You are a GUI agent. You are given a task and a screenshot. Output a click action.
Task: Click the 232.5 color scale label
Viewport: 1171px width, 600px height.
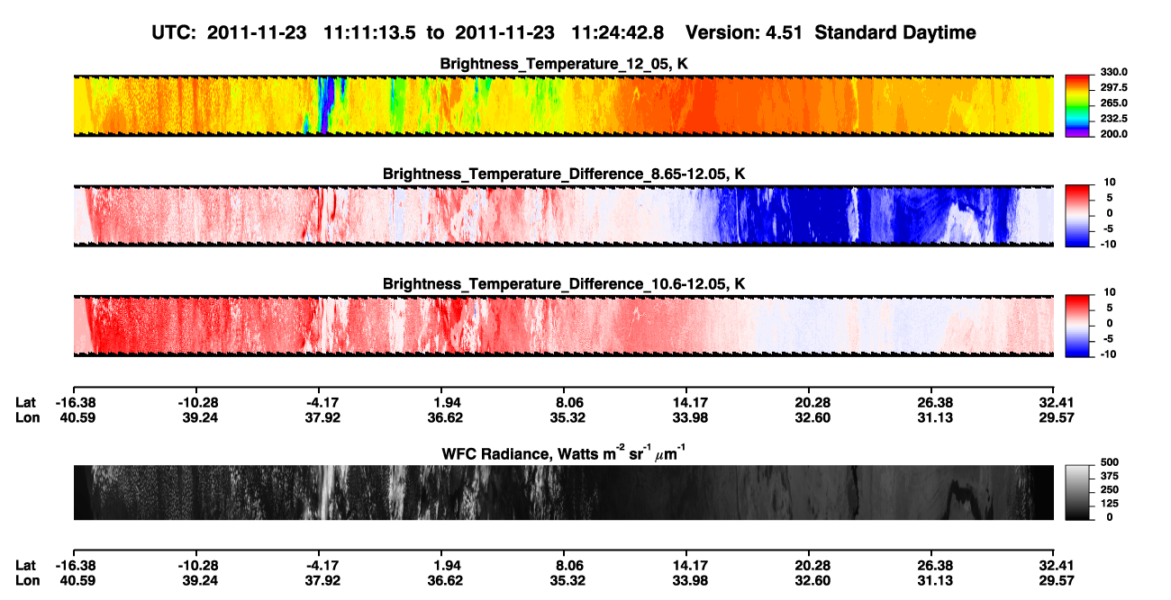coord(1114,119)
